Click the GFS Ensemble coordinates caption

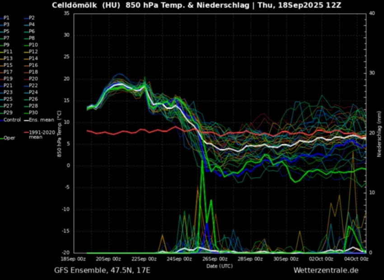pyautogui.click(x=102, y=271)
